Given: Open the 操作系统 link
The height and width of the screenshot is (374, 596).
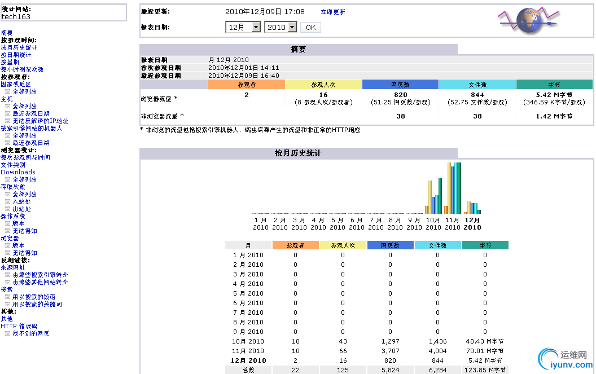Looking at the screenshot, I should pos(13,216).
